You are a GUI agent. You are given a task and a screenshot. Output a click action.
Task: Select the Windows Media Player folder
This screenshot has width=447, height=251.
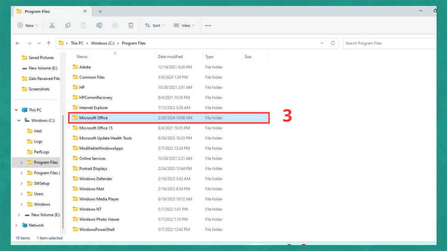click(x=99, y=199)
